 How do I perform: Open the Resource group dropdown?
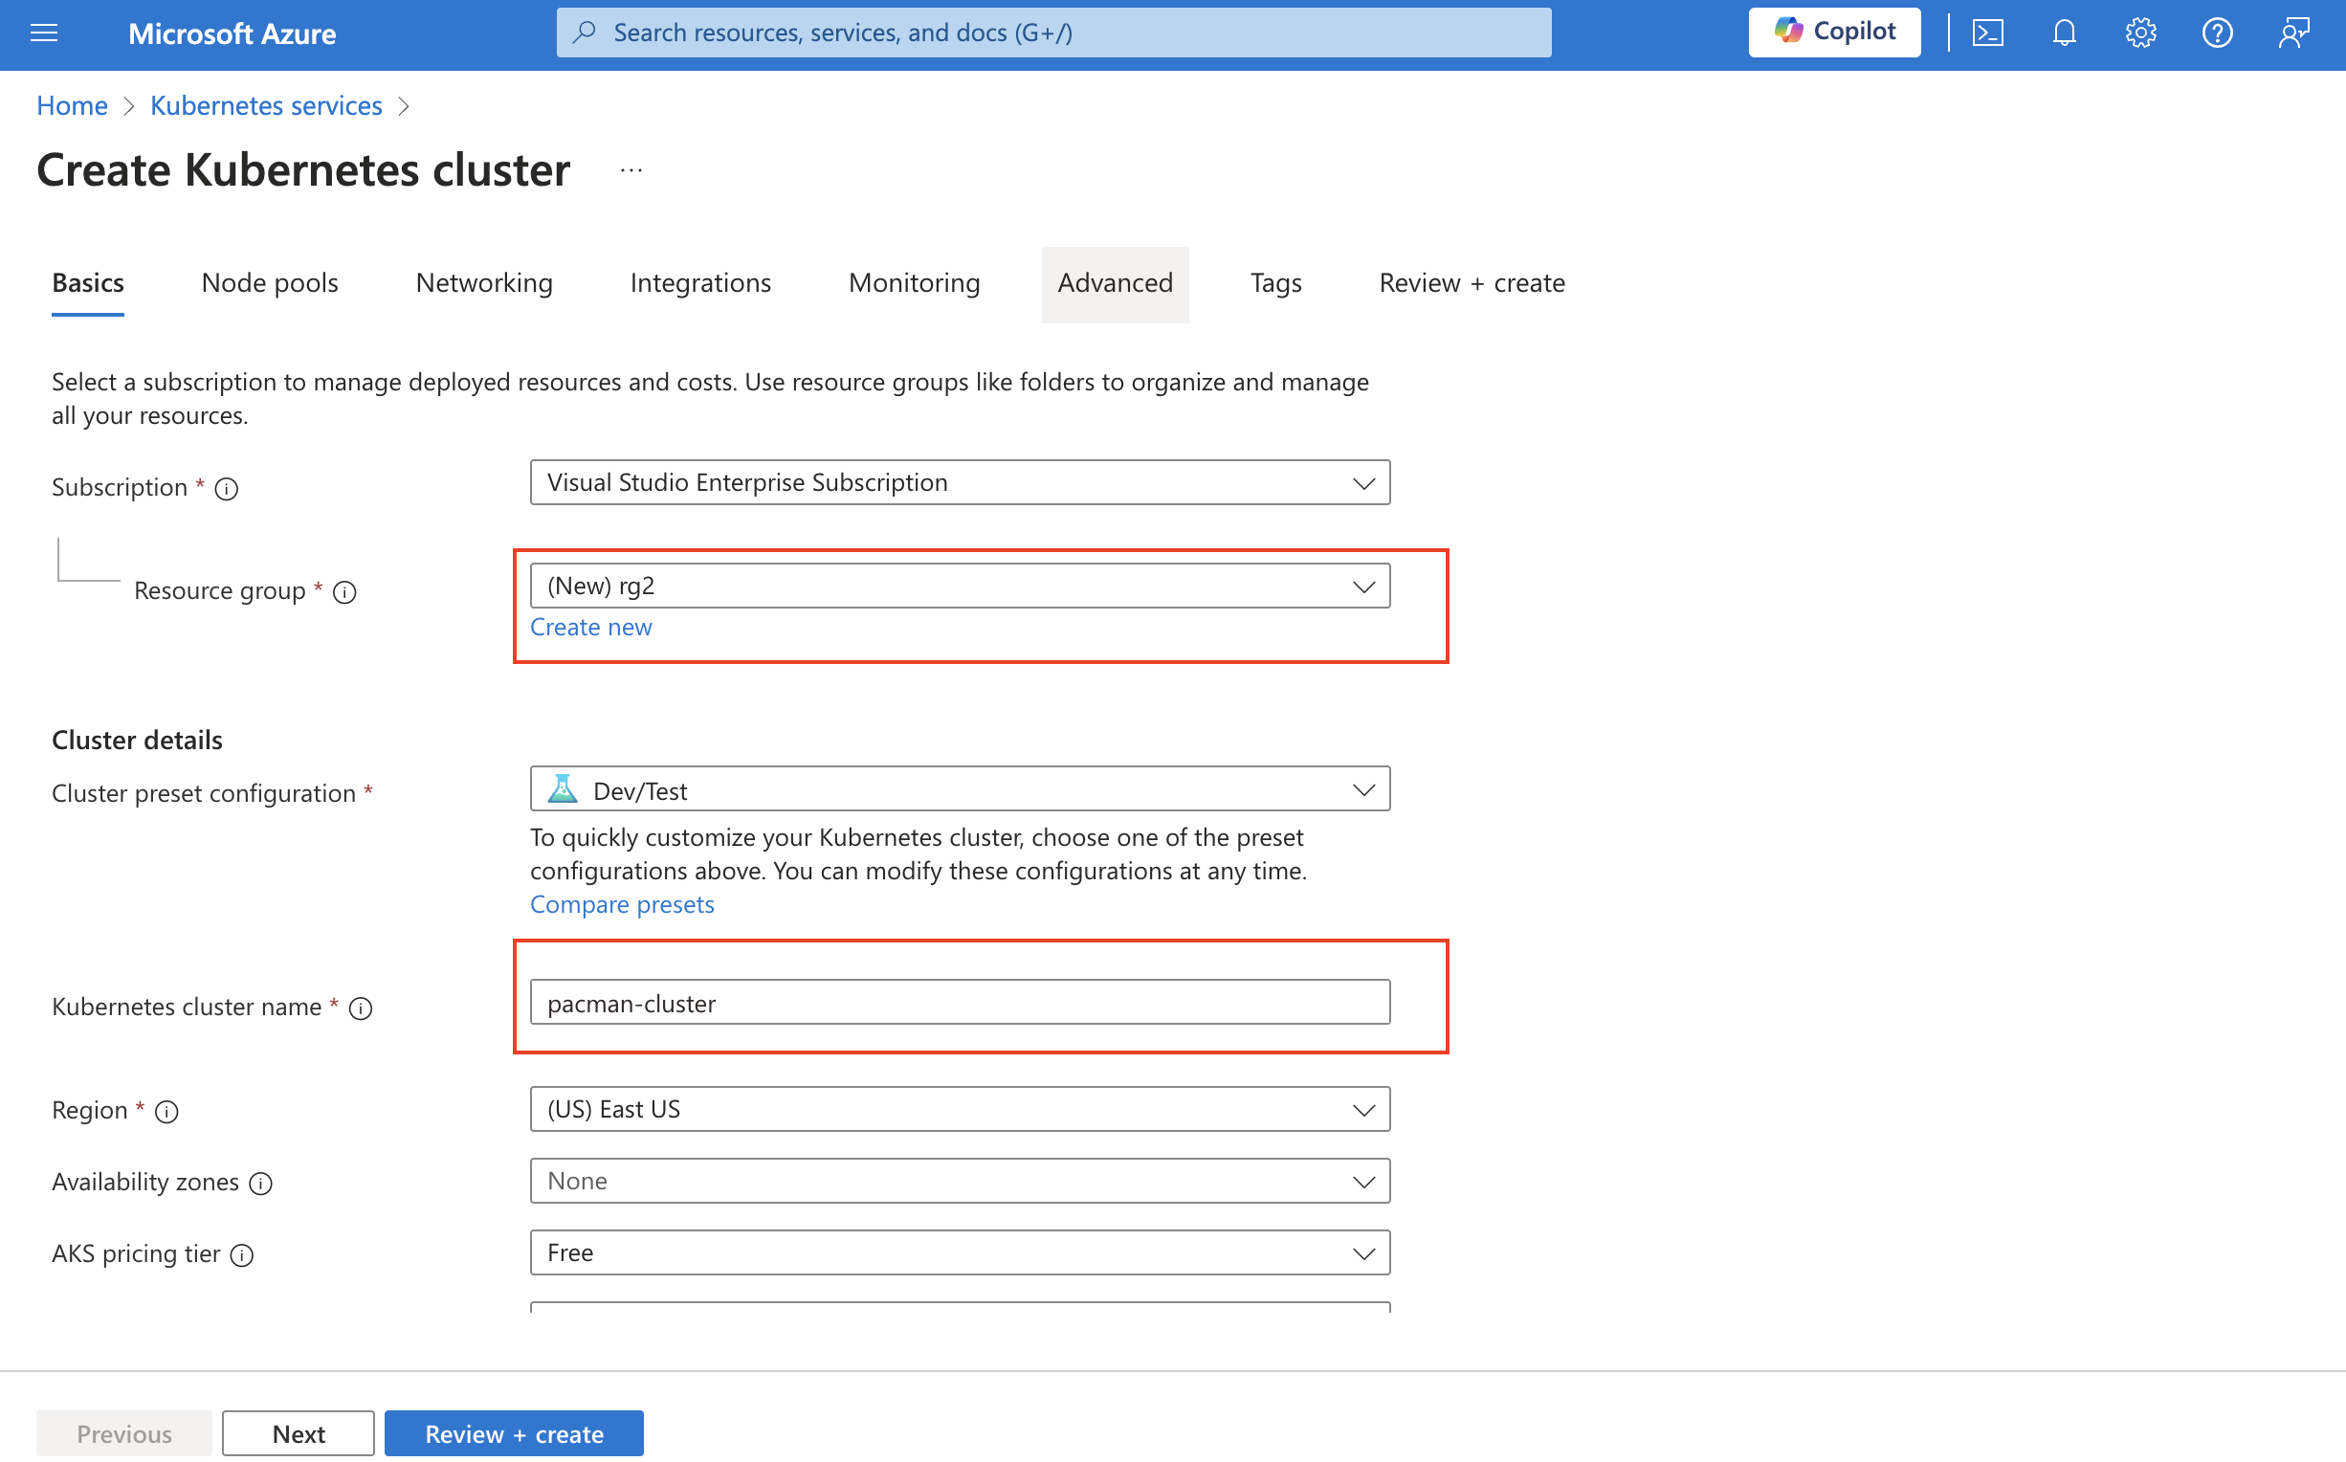[960, 585]
